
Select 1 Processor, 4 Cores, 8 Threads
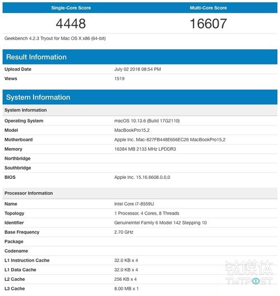point(147,214)
